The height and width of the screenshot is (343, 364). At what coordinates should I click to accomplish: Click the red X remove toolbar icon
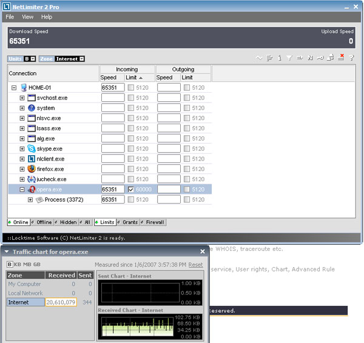click(x=341, y=57)
